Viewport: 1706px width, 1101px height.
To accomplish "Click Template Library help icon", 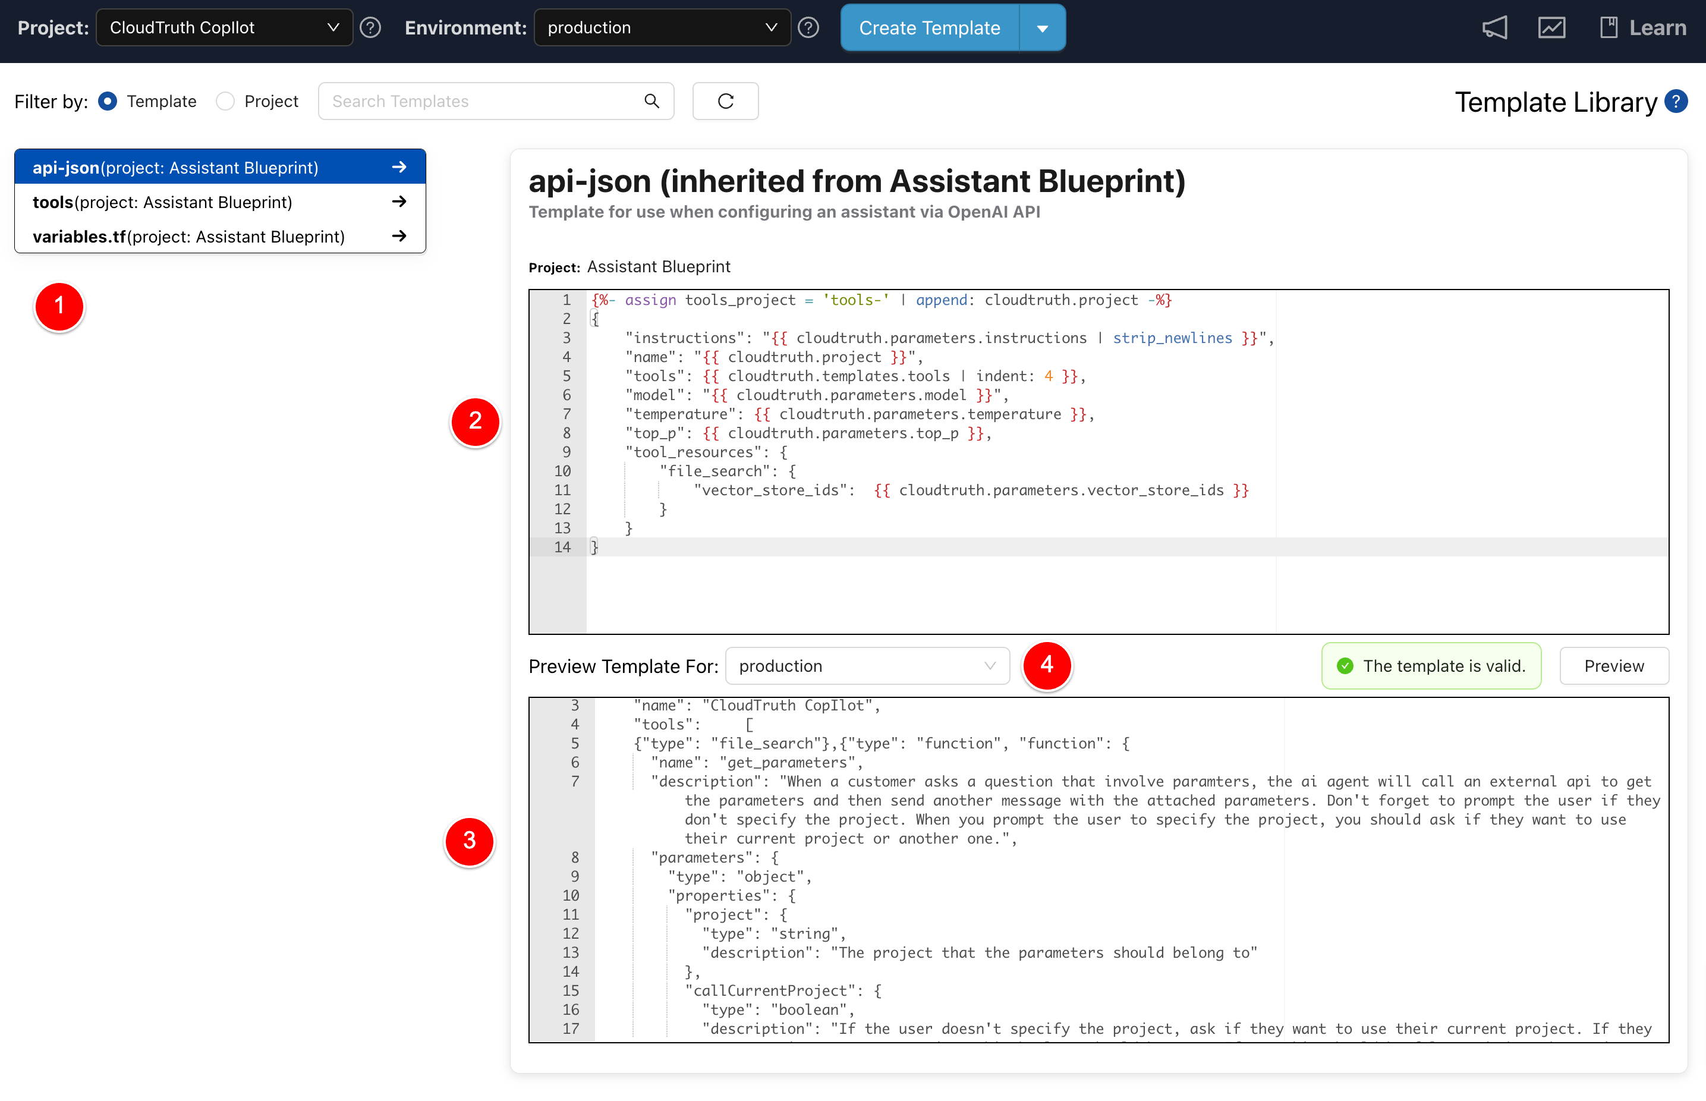I will (1676, 102).
